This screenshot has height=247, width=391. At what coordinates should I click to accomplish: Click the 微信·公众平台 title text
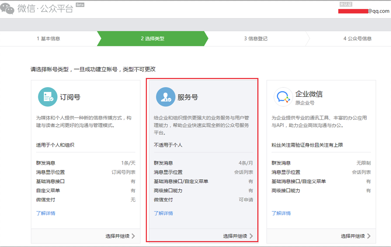(45, 9)
